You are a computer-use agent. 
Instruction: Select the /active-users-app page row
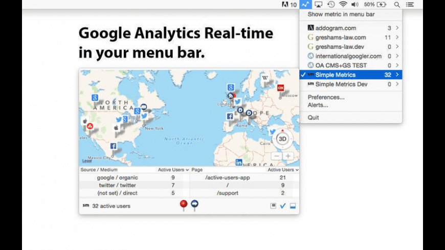coord(244,178)
